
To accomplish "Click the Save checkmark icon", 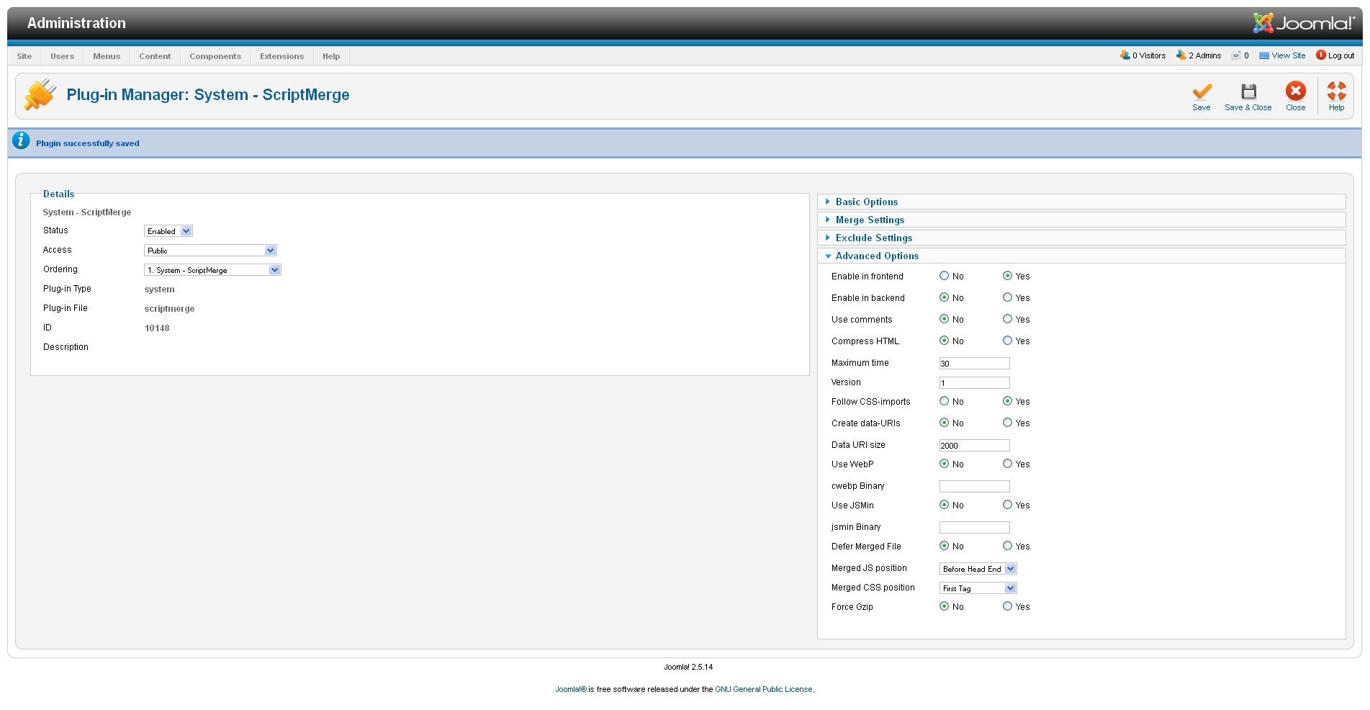I will coord(1201,91).
